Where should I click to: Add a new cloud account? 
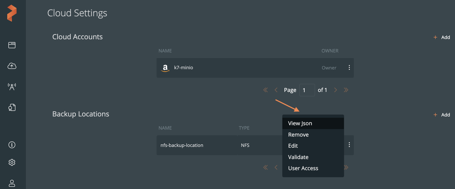click(442, 37)
